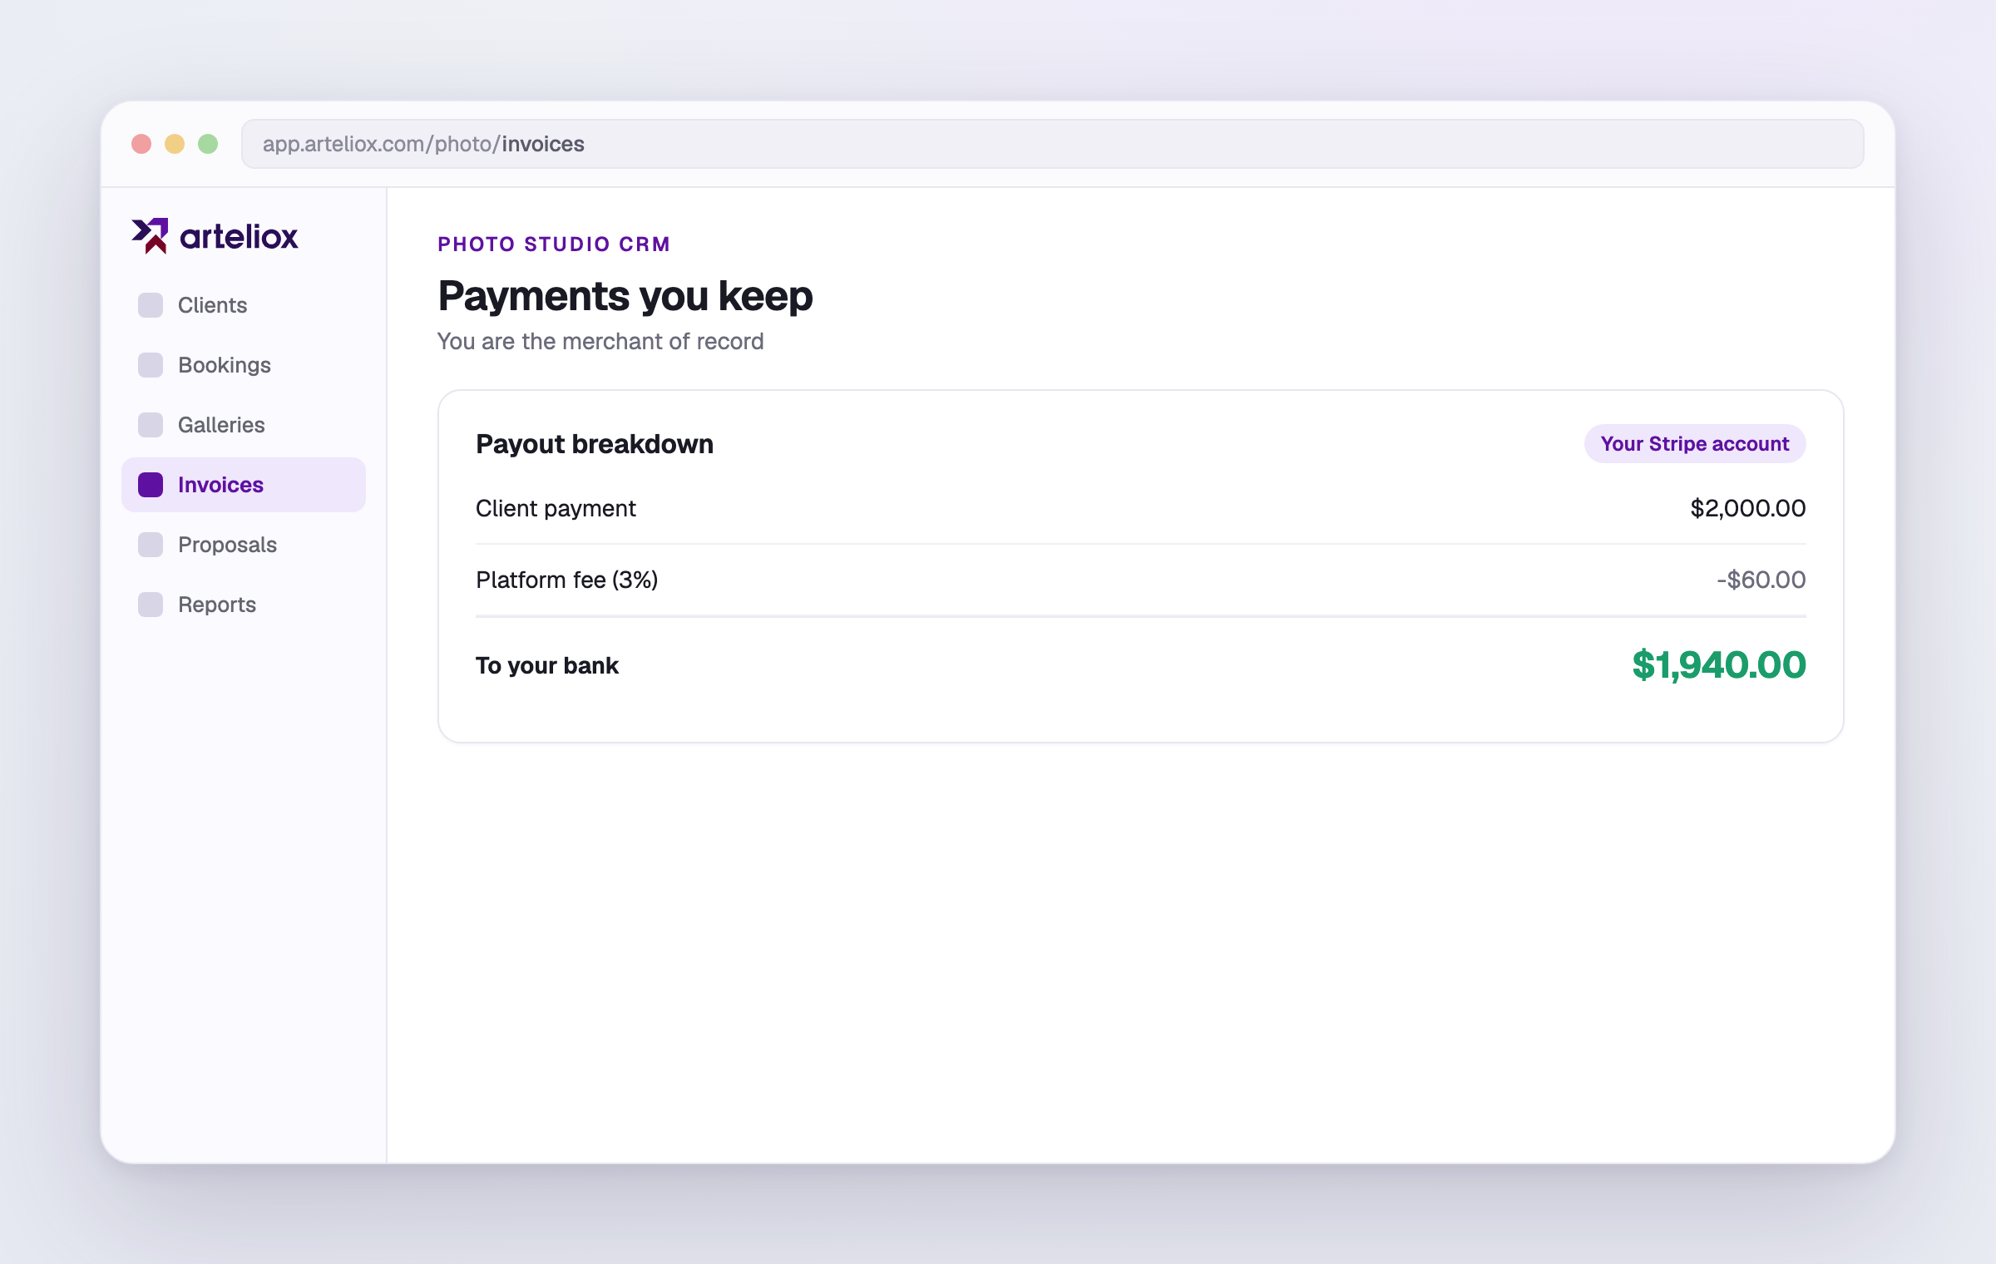
Task: Click the $1,940.00 bank total
Action: (x=1718, y=664)
